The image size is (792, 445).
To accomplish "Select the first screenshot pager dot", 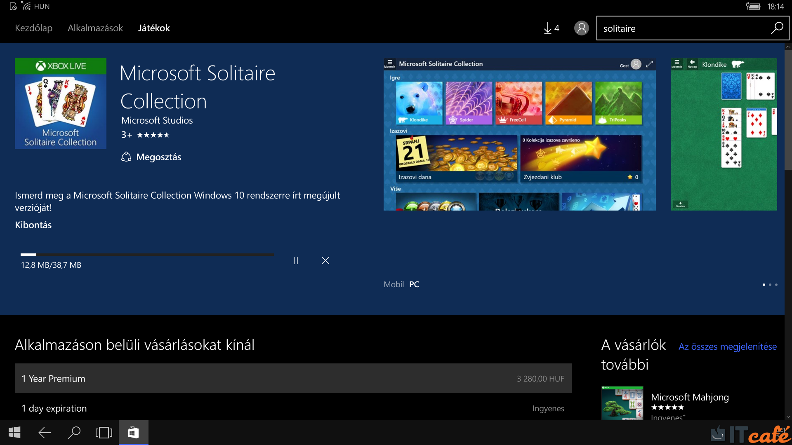I will [764, 285].
